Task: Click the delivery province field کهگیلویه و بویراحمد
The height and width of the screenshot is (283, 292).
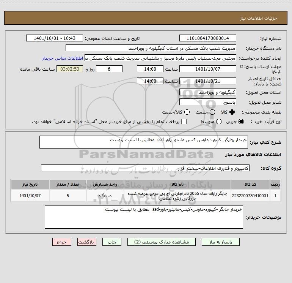Action: point(208,92)
